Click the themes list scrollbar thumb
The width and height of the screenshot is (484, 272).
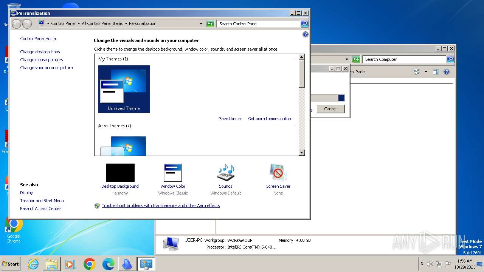(x=301, y=74)
